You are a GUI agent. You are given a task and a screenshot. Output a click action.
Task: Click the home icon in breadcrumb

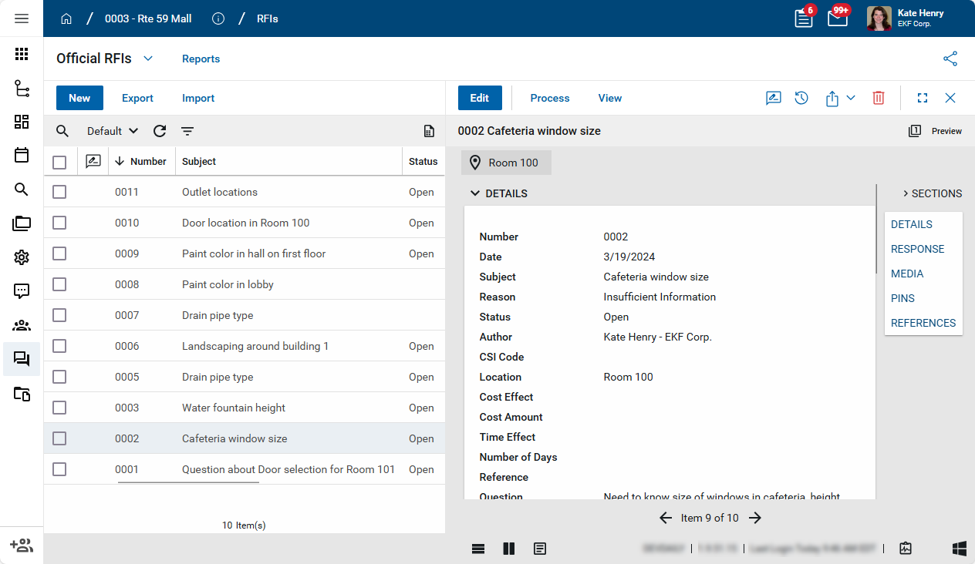[x=66, y=18]
